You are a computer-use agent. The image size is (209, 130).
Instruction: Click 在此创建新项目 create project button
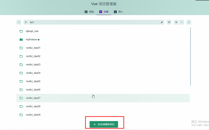(x=104, y=124)
